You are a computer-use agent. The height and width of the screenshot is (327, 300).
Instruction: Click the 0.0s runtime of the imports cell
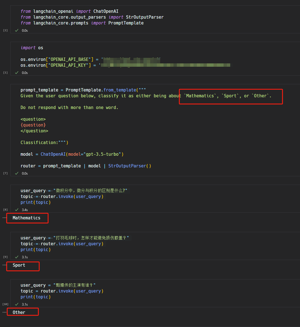coord(25,30)
